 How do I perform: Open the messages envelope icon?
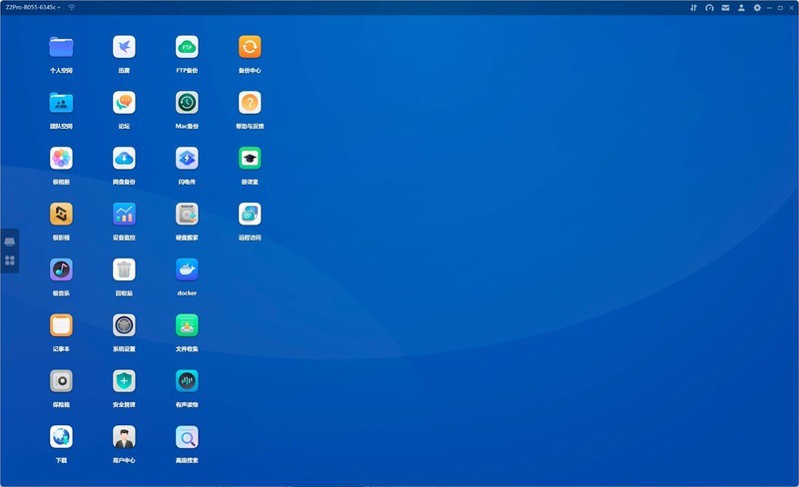point(725,8)
